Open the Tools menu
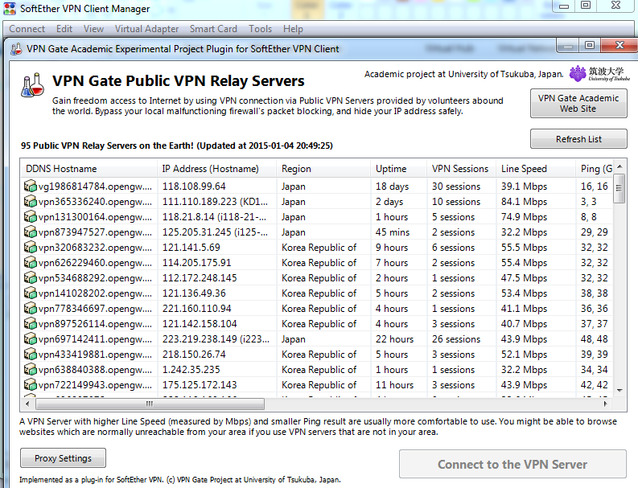Viewport: 638px width, 488px height. coord(261,29)
